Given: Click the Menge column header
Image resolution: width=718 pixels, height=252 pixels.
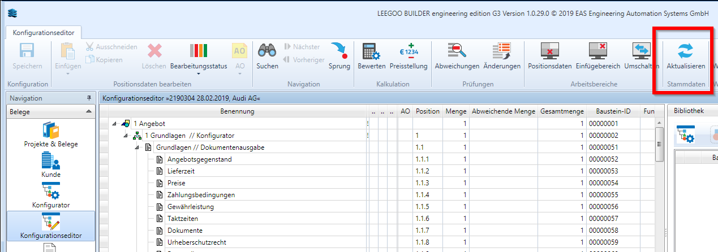Looking at the screenshot, I should (456, 111).
